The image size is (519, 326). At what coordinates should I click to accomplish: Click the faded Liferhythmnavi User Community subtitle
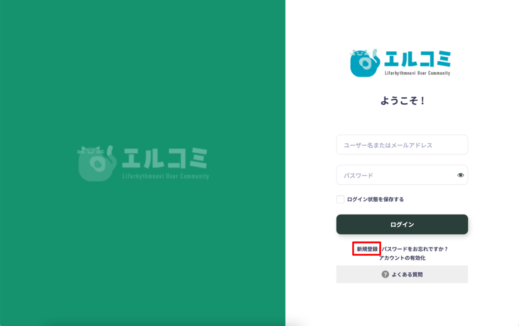pos(166,176)
